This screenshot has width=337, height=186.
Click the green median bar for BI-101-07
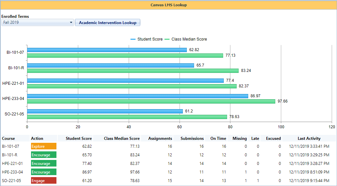[125, 55]
